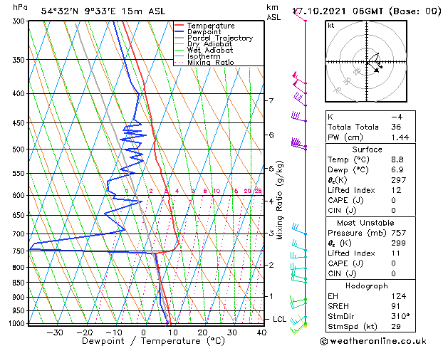Image resolution: width=448 pixels, height=346 pixels.
Task: Click the 300 hPa pressure axis label
Action: [x=20, y=21]
